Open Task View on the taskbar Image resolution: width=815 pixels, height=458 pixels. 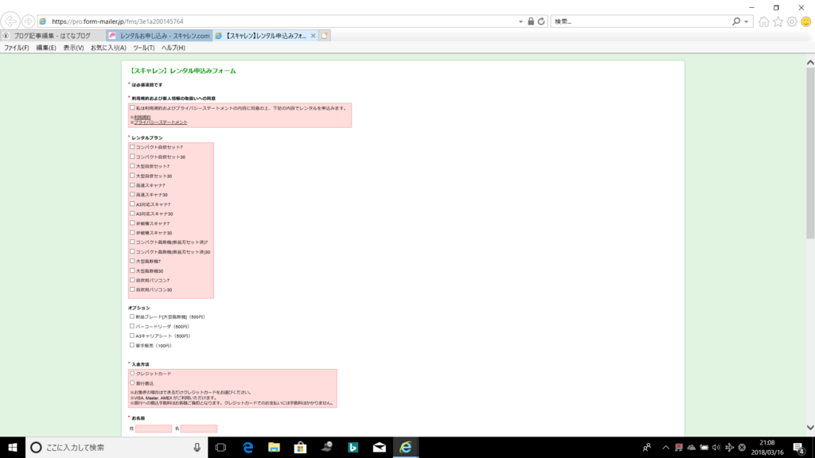point(221,447)
